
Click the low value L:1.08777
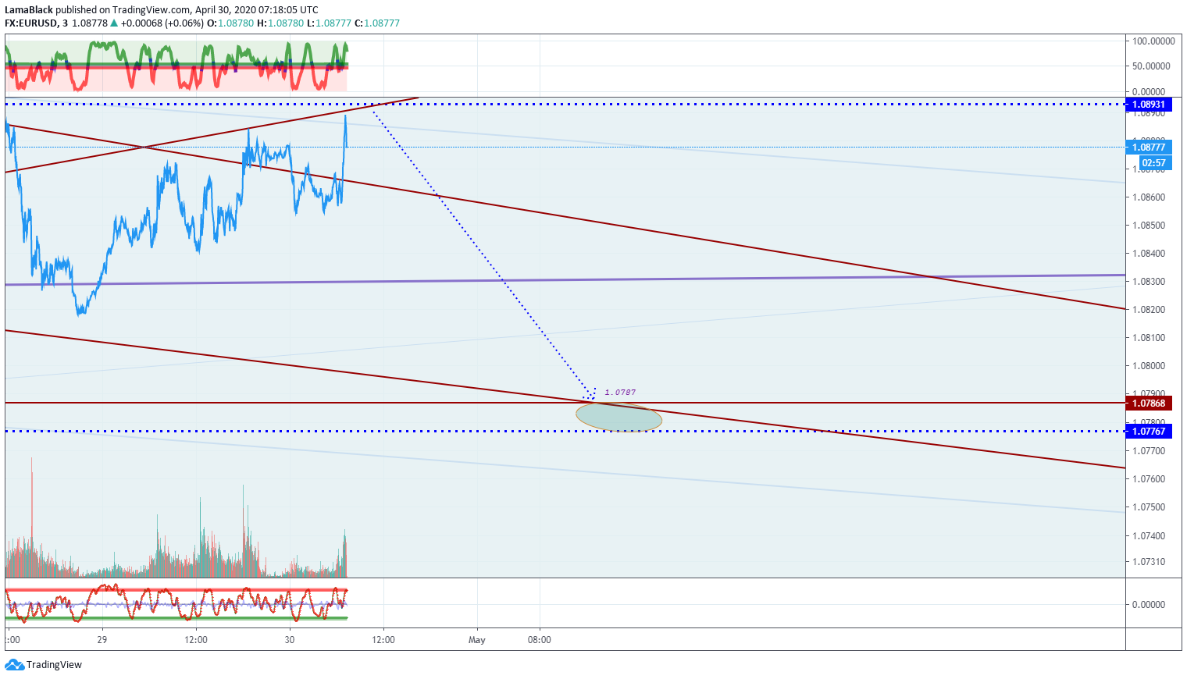point(330,23)
